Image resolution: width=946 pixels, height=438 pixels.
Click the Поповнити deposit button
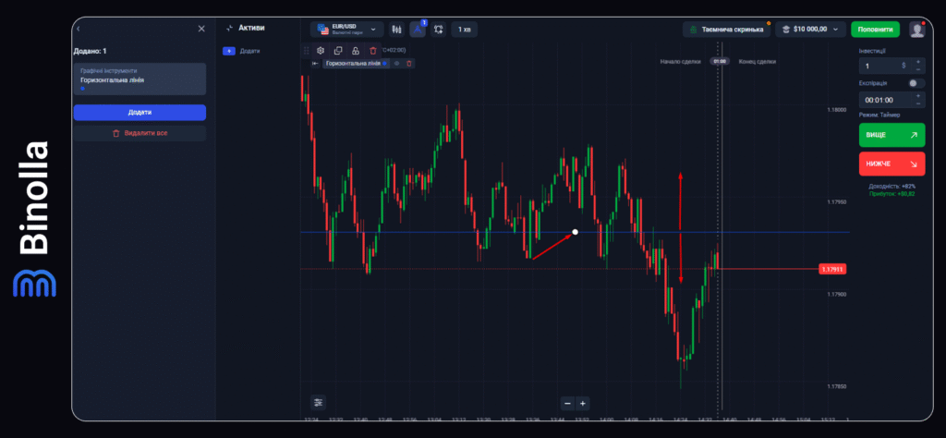click(x=875, y=30)
